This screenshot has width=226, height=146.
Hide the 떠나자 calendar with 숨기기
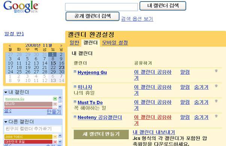pos(201,87)
